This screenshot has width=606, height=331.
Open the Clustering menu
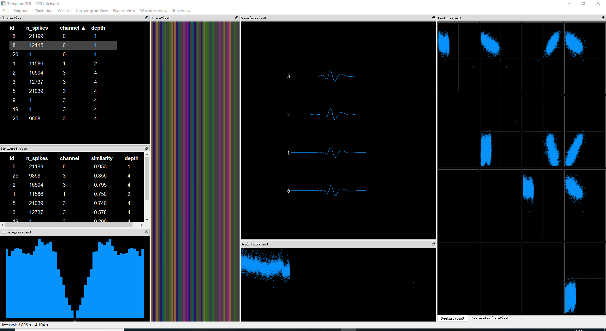click(x=43, y=10)
